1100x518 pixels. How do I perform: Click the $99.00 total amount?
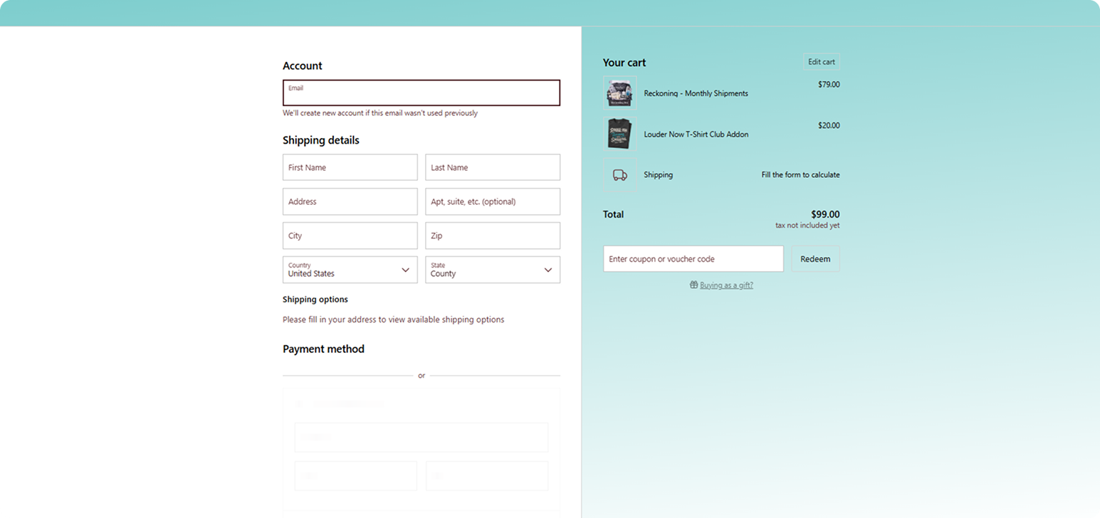click(x=825, y=214)
